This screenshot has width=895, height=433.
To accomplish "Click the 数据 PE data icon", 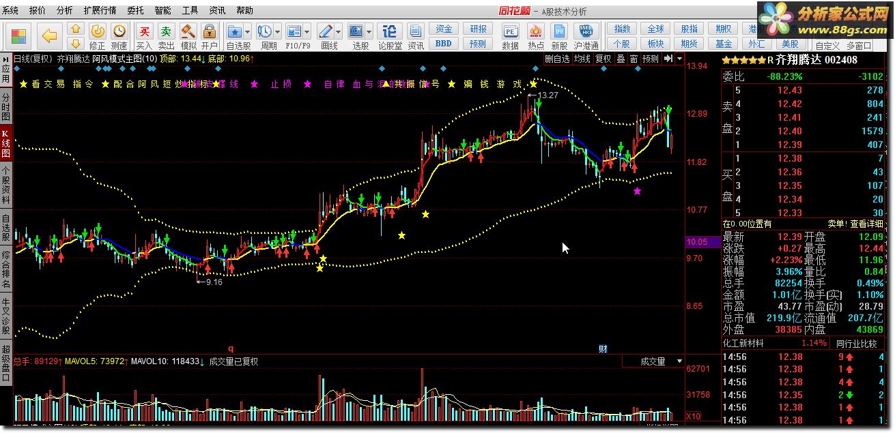I will 510,36.
